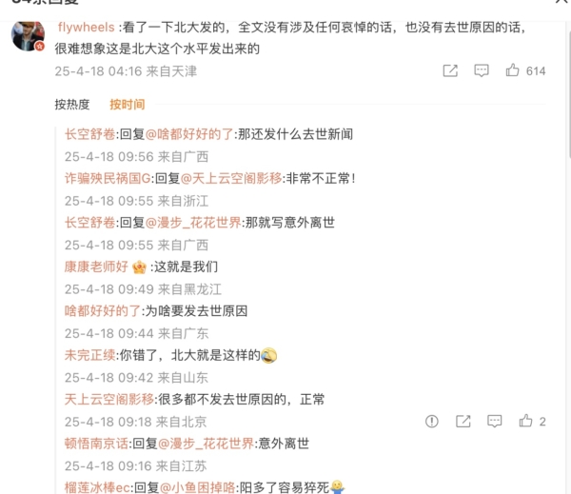This screenshot has width=571, height=494.
Task: Like the flywheels comment with 614 likes
Action: [512, 69]
